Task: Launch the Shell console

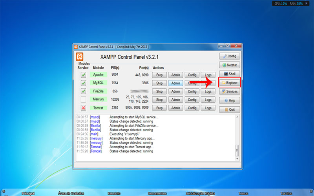Action: 230,74
